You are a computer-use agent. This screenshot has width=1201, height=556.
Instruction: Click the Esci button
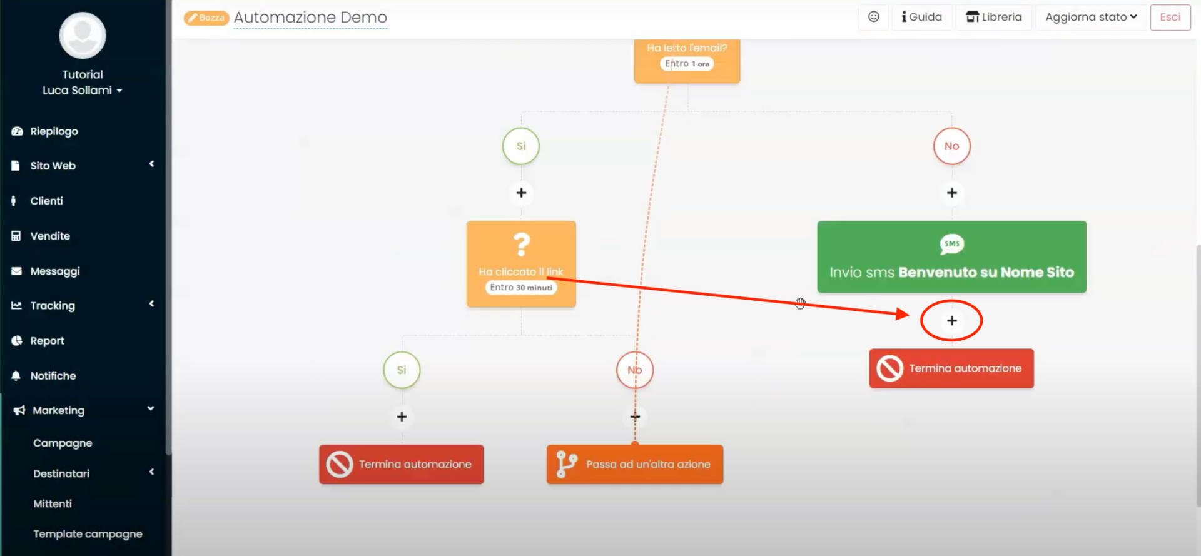[x=1170, y=17]
